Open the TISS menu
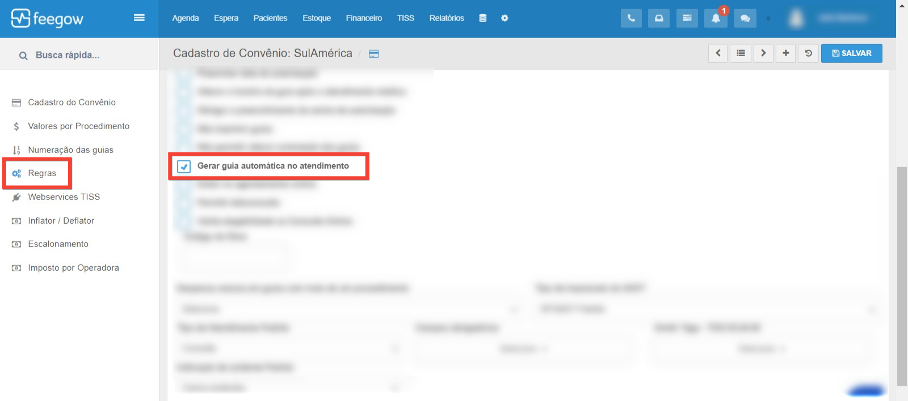 pyautogui.click(x=406, y=18)
